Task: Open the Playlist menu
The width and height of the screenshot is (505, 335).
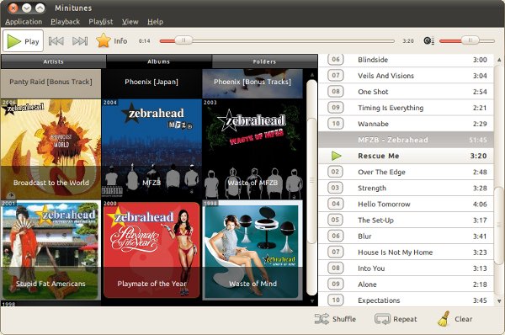Action: [x=101, y=22]
